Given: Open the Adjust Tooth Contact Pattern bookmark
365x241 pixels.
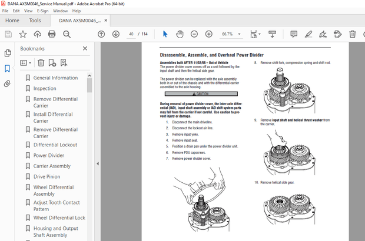Looking at the screenshot, I should (57, 206).
